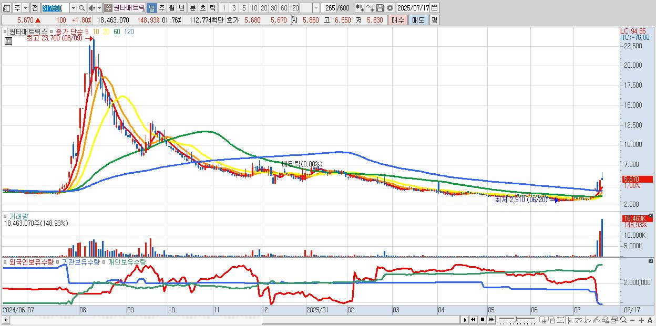The image size is (656, 326).
Task: Select the 틱 tick period button
Action: pos(212,8)
